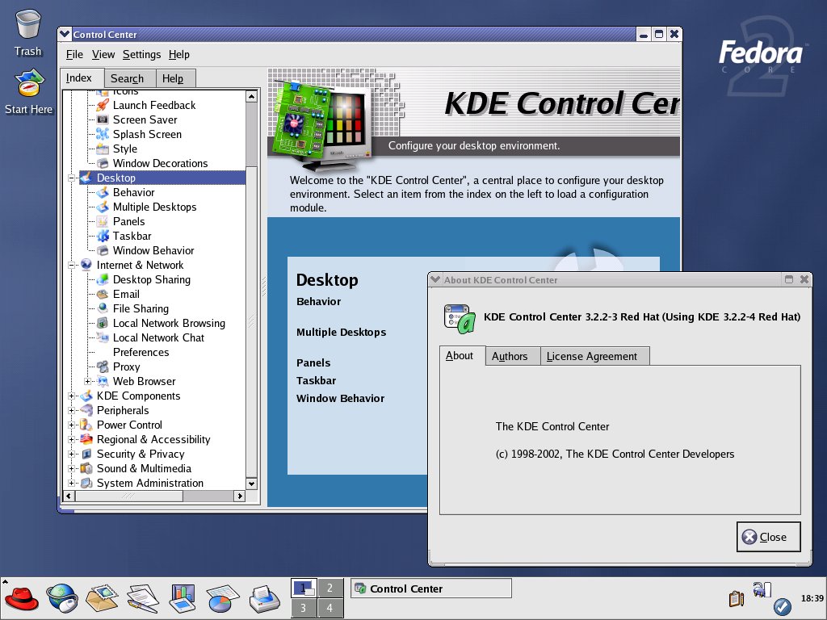827x620 pixels.
Task: Open the printer manager icon in panel
Action: tap(263, 598)
